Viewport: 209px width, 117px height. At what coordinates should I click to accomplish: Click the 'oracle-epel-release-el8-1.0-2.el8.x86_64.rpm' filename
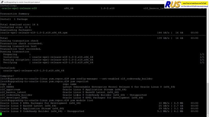pyautogui.click(x=34, y=33)
